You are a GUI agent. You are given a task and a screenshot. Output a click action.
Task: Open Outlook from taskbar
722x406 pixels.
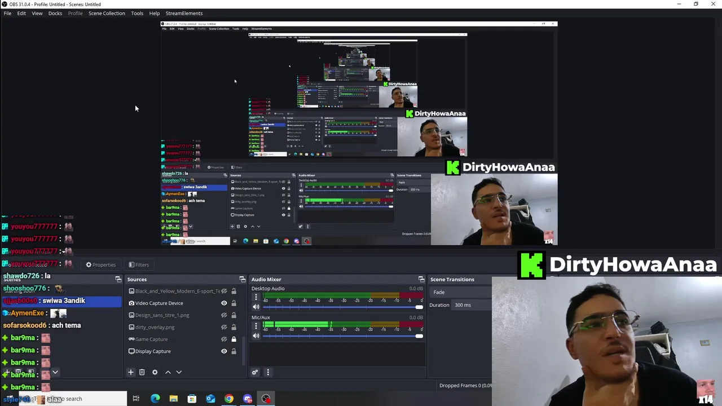click(210, 399)
